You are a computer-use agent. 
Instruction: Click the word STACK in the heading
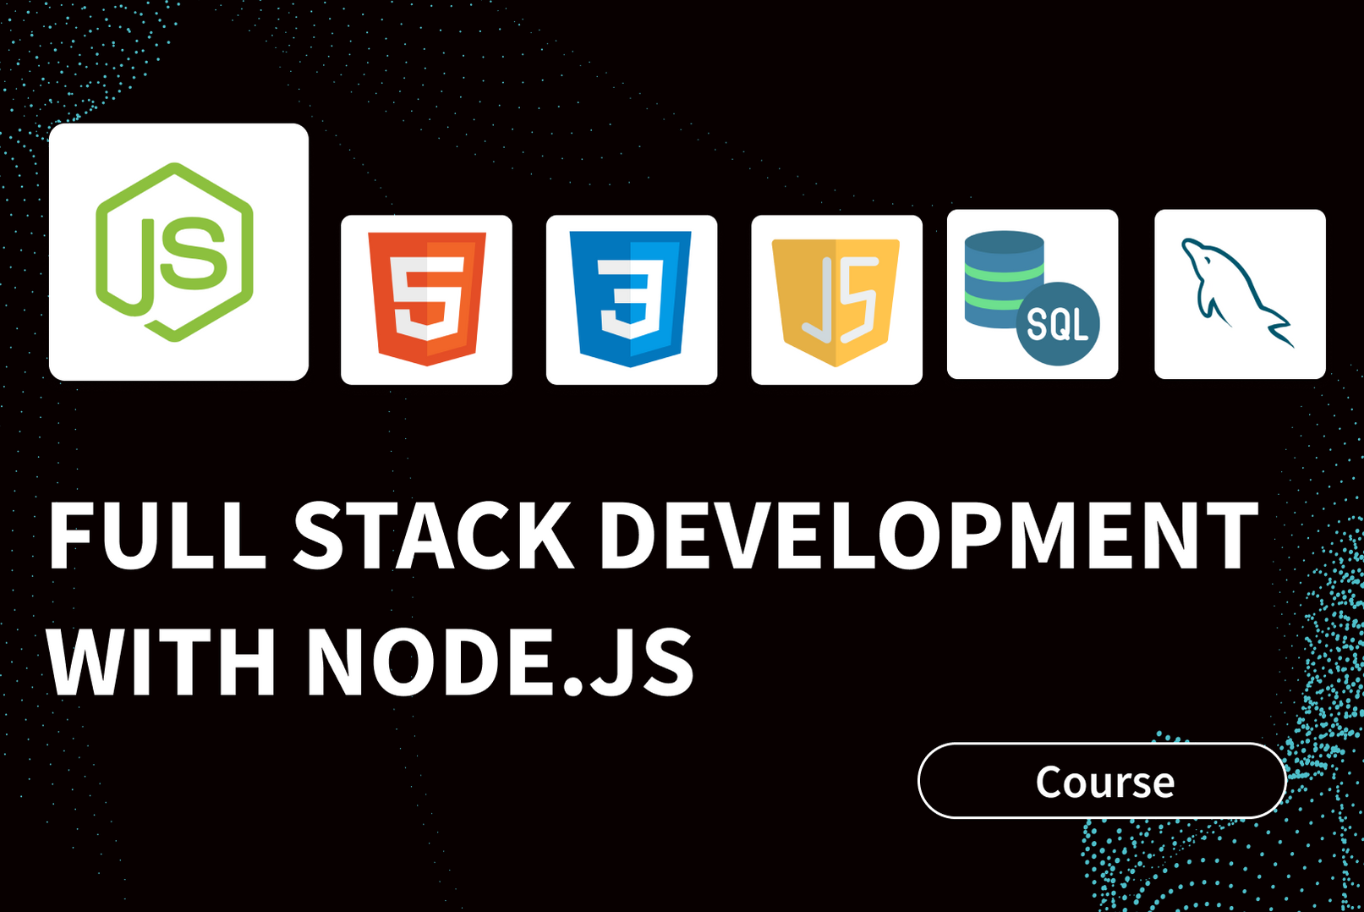[x=434, y=536]
